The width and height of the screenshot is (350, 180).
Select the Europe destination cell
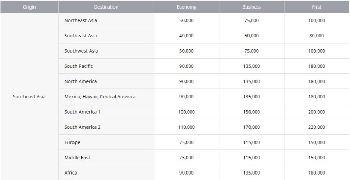tap(106, 142)
